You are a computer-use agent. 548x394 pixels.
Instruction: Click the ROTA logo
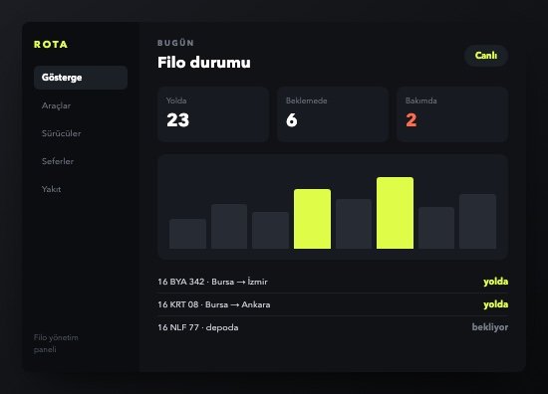(51, 45)
